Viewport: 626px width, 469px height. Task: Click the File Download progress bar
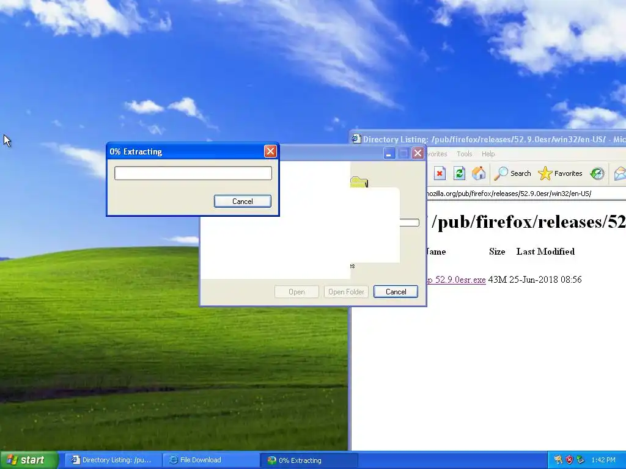pyautogui.click(x=409, y=222)
